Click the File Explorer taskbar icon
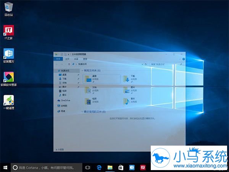The image size is (229, 172). coord(110,168)
